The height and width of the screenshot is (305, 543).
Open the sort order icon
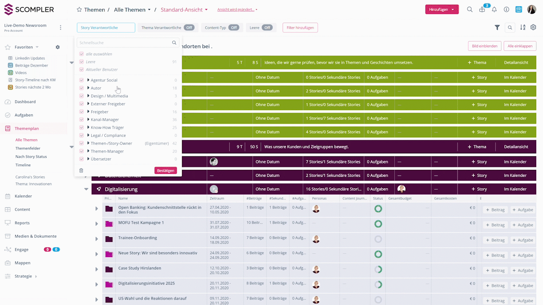[x=523, y=28]
